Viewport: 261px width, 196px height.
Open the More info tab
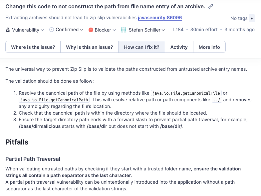[209, 47]
